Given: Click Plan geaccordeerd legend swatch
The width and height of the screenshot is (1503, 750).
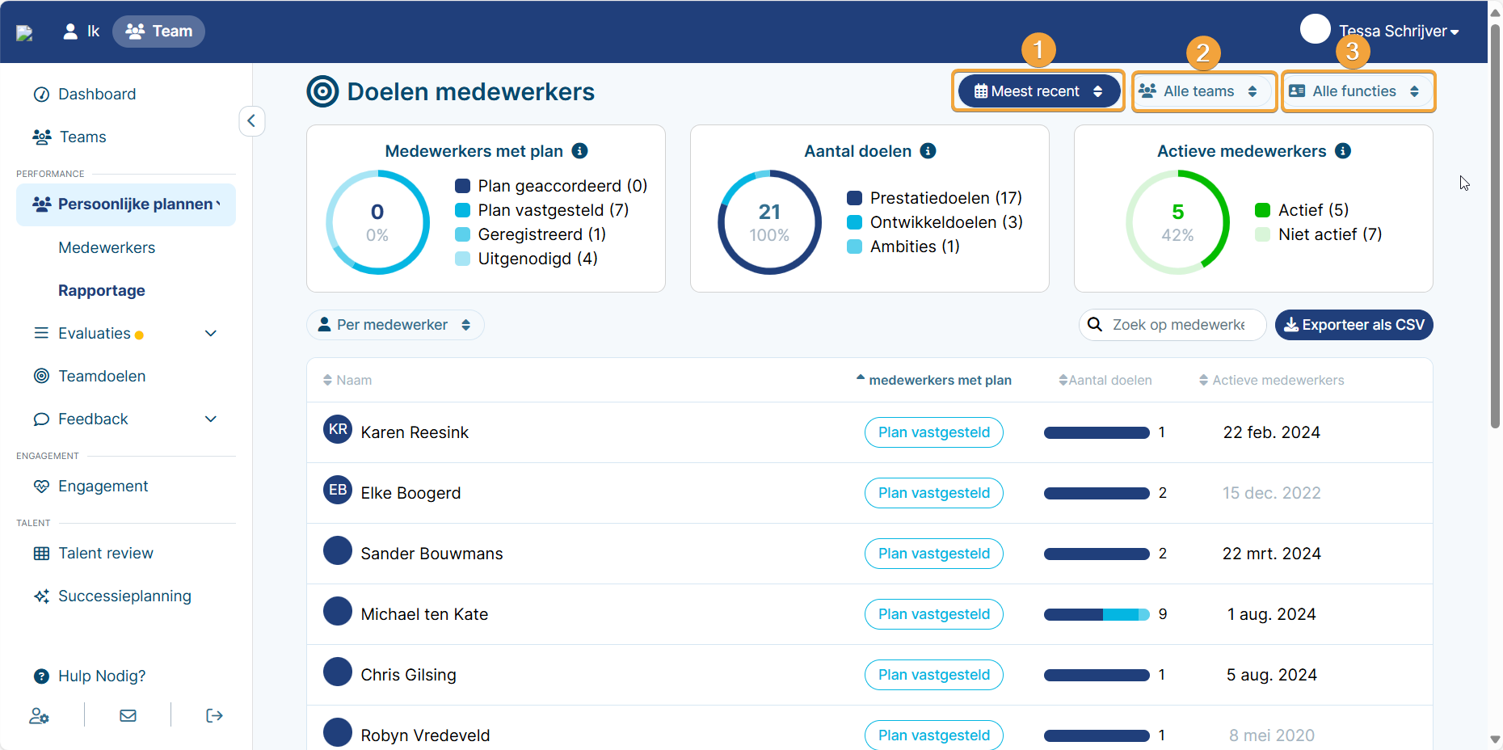Looking at the screenshot, I should (x=463, y=187).
